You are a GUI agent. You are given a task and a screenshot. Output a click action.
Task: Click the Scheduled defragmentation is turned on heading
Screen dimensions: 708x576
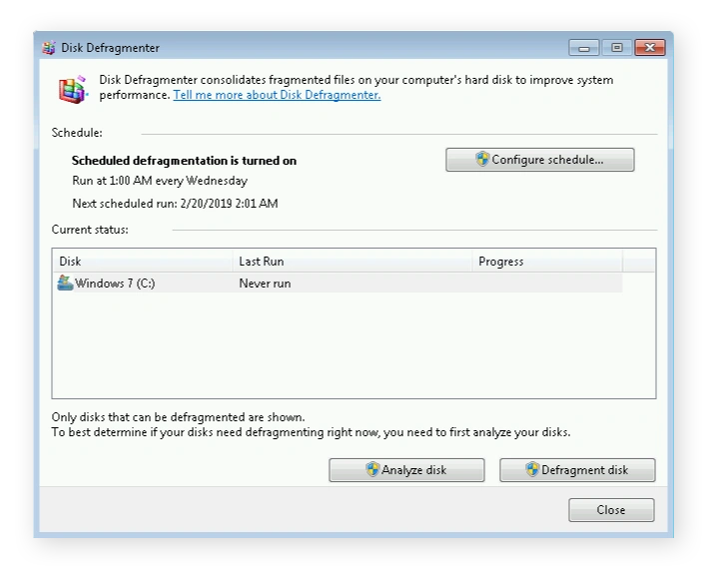click(184, 161)
